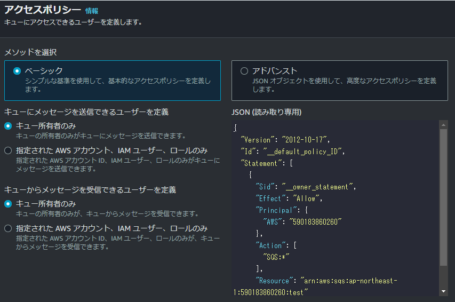Open the 情報 link beside アクセスポリシー
Image resolution: width=455 pixels, height=302 pixels.
coord(92,11)
